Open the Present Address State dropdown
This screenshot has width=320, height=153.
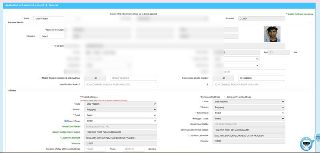121,104
